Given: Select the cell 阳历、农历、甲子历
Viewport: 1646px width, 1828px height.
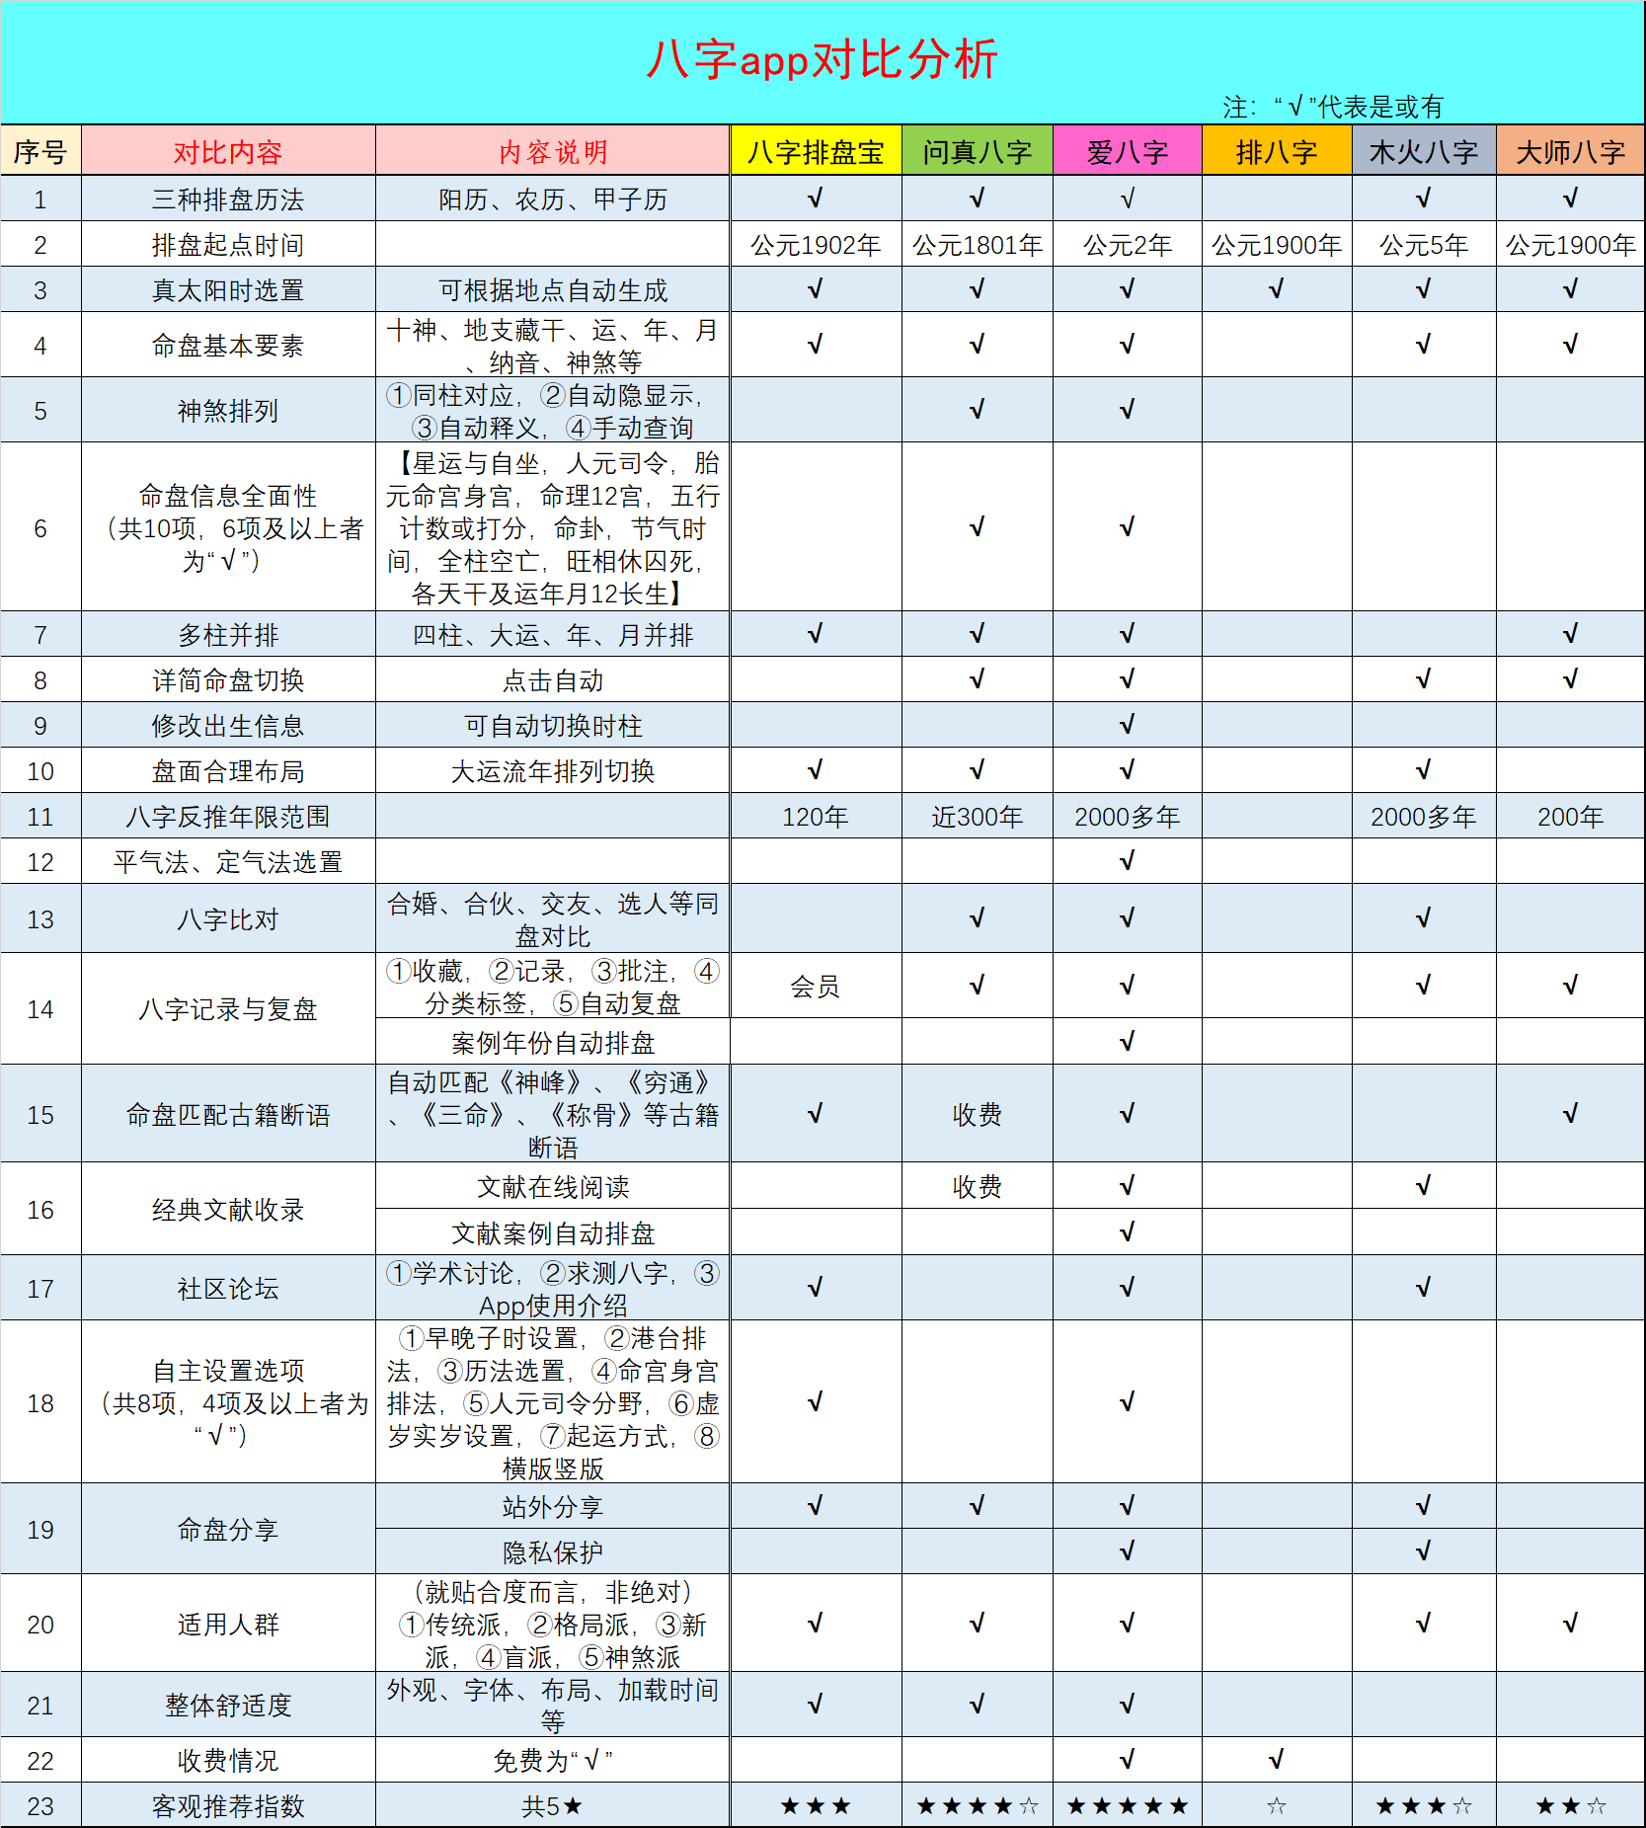Looking at the screenshot, I should [x=553, y=199].
